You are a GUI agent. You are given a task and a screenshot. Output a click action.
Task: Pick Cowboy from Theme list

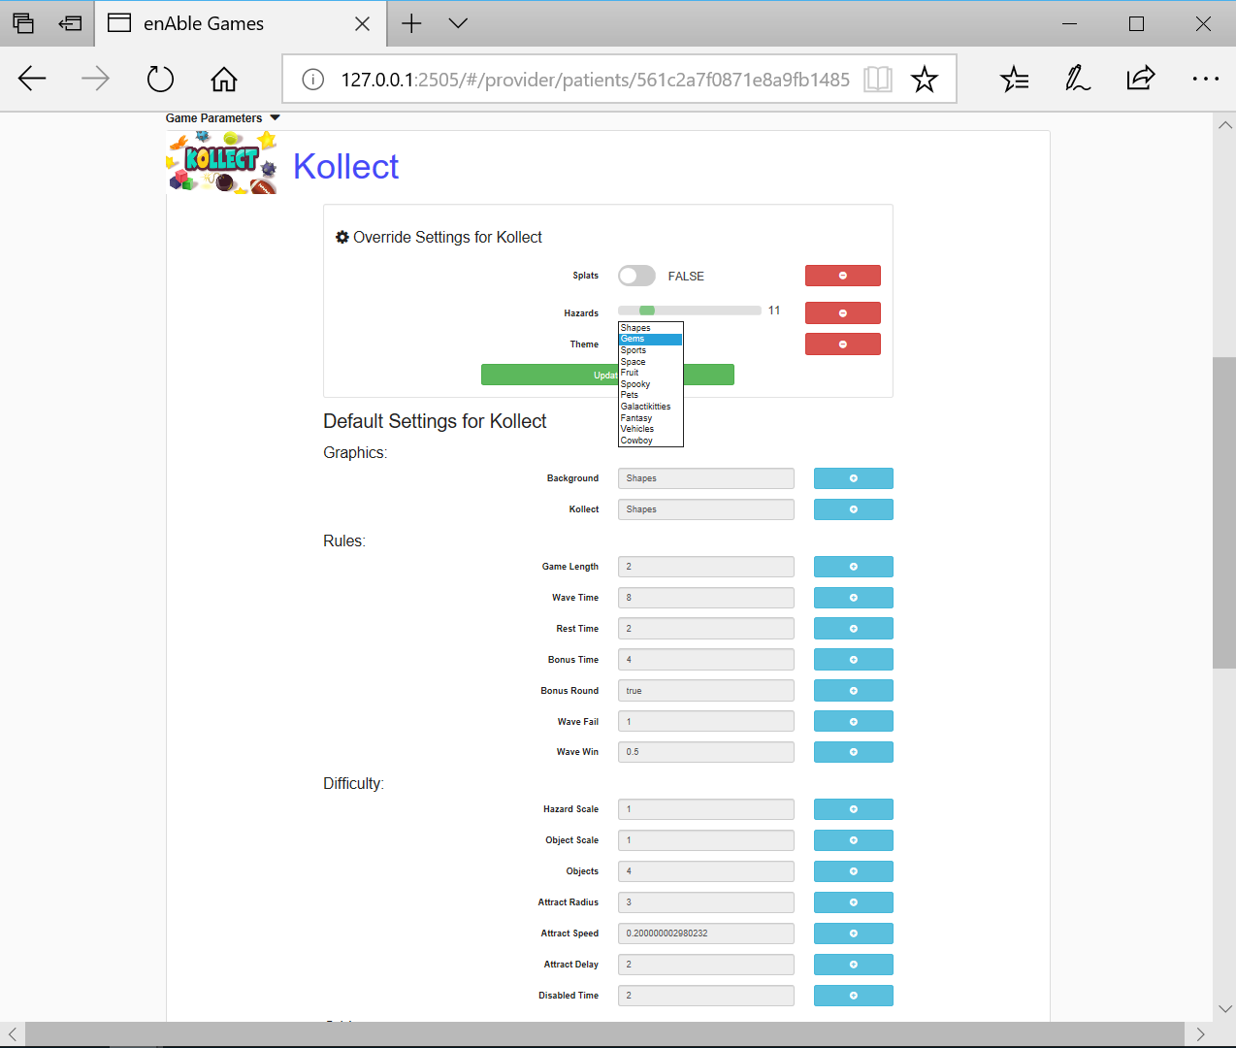[650, 441]
